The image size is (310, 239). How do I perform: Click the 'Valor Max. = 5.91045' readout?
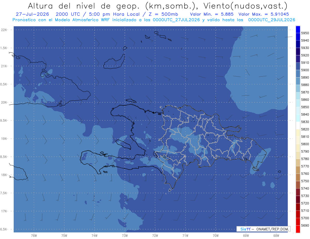264,14
